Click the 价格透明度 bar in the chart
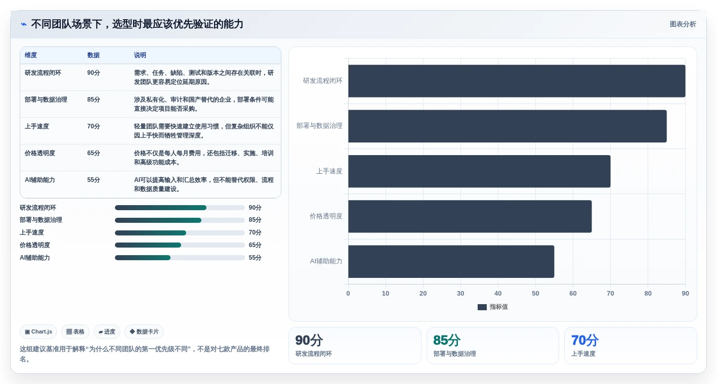 pyautogui.click(x=470, y=216)
